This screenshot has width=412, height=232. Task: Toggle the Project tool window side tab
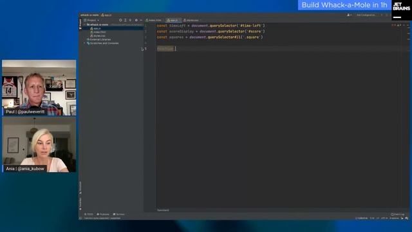point(80,24)
